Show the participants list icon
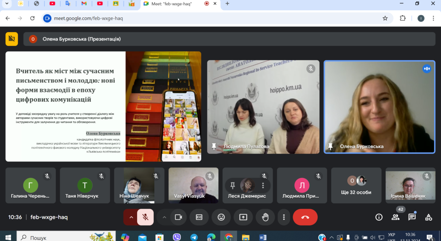This screenshot has height=241, width=441. [395, 217]
